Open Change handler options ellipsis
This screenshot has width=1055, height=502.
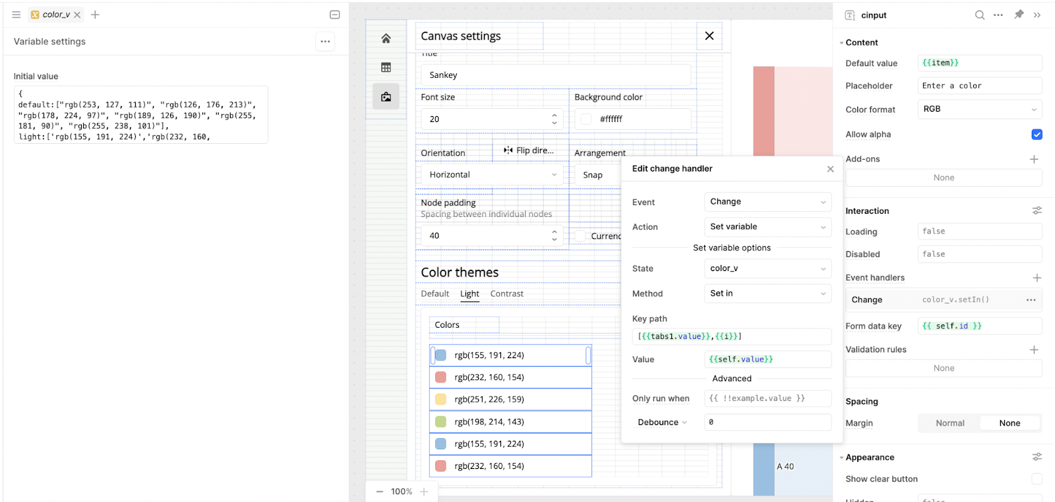tap(1031, 299)
